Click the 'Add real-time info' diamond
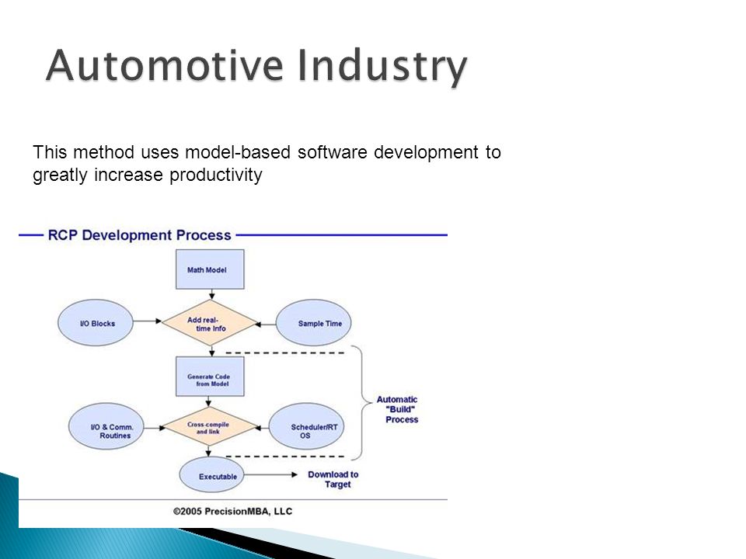 coord(210,323)
